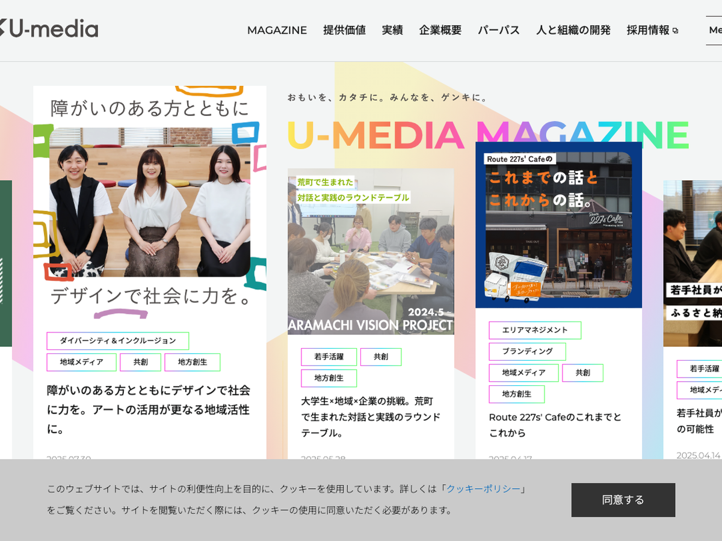This screenshot has height=541, width=722.
Task: Open the ARAMACHI VISION PROJECT thumbnail image
Action: coord(371,251)
